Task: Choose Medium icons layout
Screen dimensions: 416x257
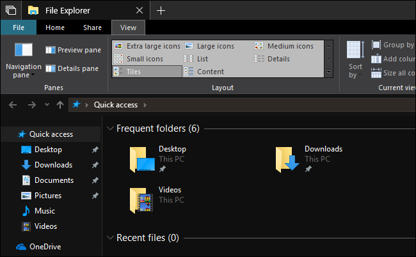Action: [x=284, y=46]
